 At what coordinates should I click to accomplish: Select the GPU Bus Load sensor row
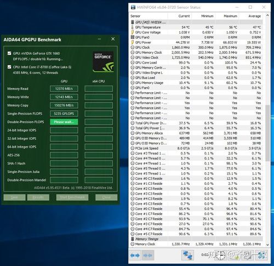point(197,78)
